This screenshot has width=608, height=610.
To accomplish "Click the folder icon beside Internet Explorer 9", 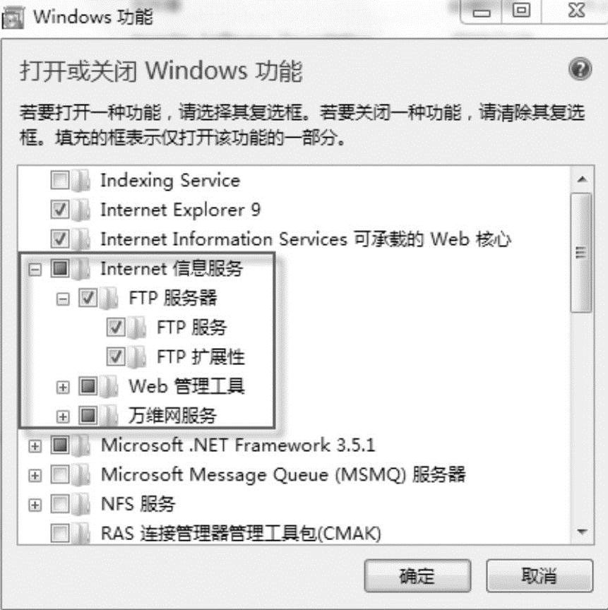I will [81, 210].
